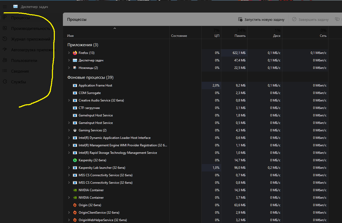Select the Приложения (3) group header
The height and width of the screenshot is (223, 342).
pyautogui.click(x=83, y=45)
